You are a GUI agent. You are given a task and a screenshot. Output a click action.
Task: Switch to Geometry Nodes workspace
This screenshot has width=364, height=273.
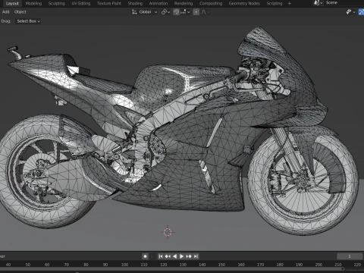244,3
